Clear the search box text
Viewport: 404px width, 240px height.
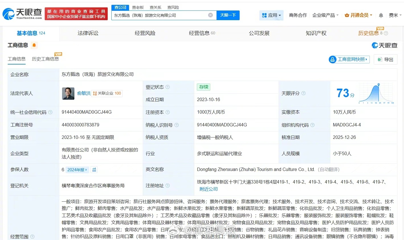(x=210, y=15)
